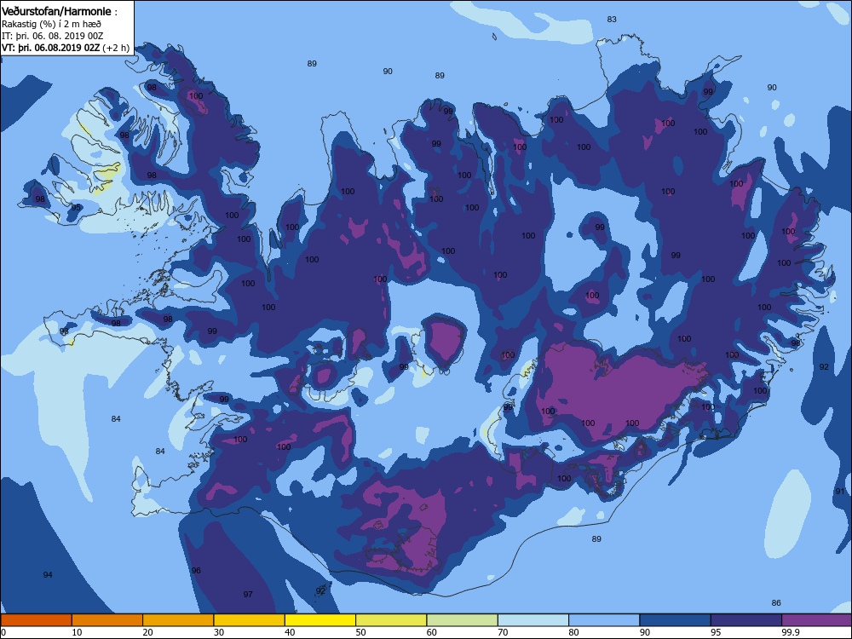
Task: Click the '50' tick label on color scale
Action: pyautogui.click(x=360, y=632)
